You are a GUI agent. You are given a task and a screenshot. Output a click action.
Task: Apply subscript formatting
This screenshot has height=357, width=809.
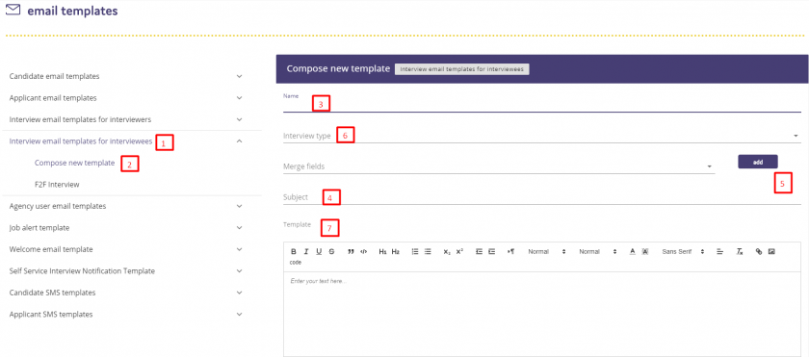447,251
